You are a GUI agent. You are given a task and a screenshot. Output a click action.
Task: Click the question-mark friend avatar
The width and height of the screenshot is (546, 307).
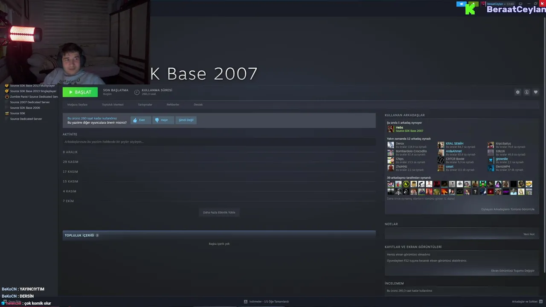475,192
